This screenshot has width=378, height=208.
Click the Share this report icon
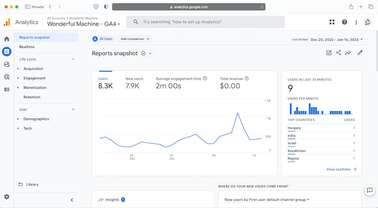(x=339, y=53)
